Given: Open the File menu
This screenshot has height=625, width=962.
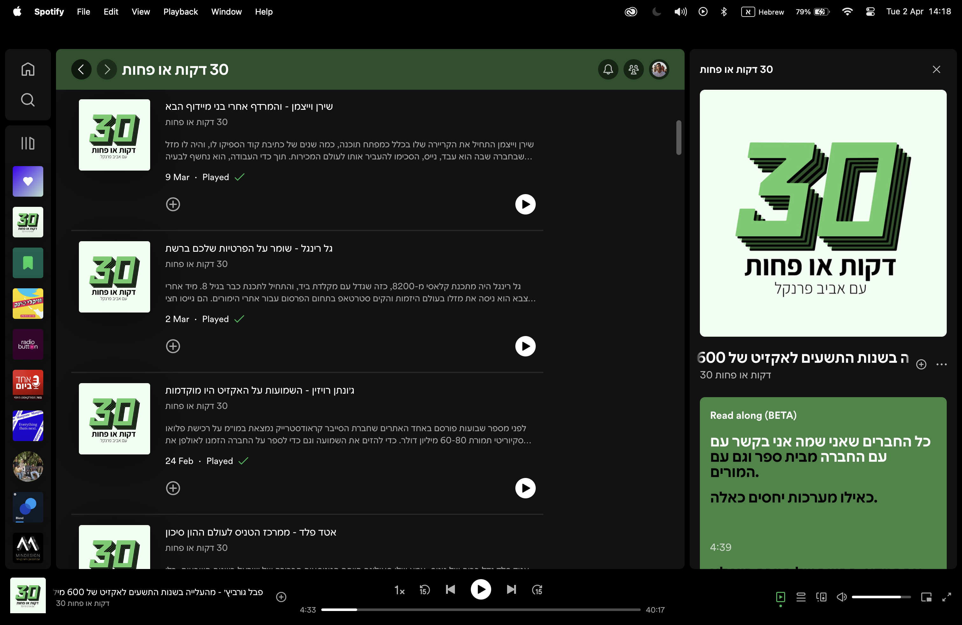Looking at the screenshot, I should click(x=84, y=12).
